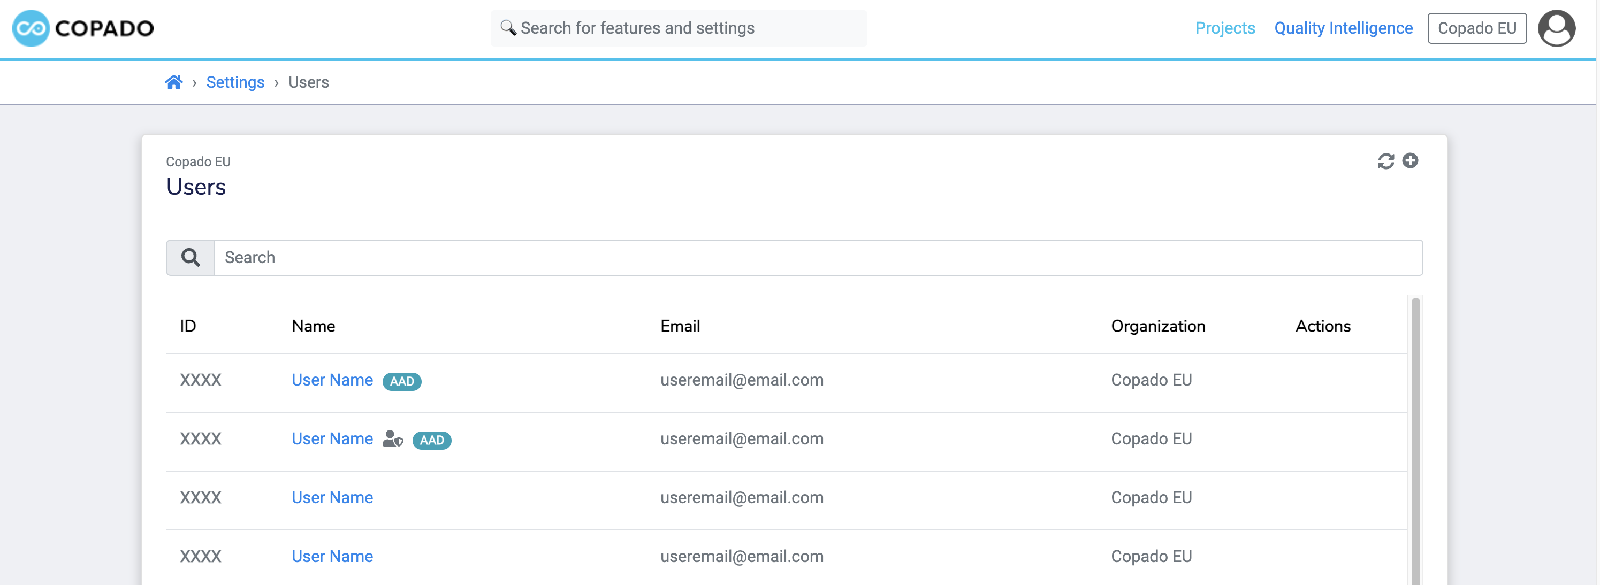The width and height of the screenshot is (1600, 585).
Task: Click the add new user icon
Action: tap(1410, 160)
